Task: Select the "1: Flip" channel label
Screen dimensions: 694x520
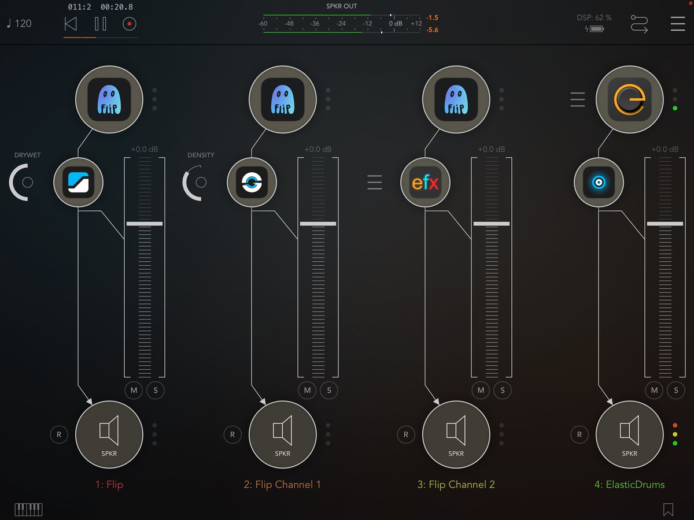Action: (109, 484)
